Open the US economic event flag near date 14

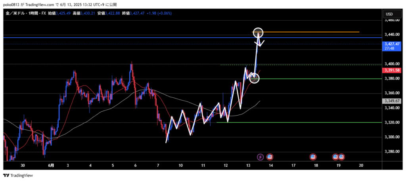(270, 157)
